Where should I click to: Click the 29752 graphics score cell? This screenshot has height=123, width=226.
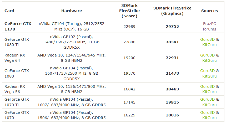click(x=172, y=27)
